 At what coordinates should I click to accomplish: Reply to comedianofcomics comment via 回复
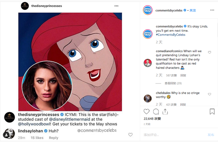click(x=183, y=75)
